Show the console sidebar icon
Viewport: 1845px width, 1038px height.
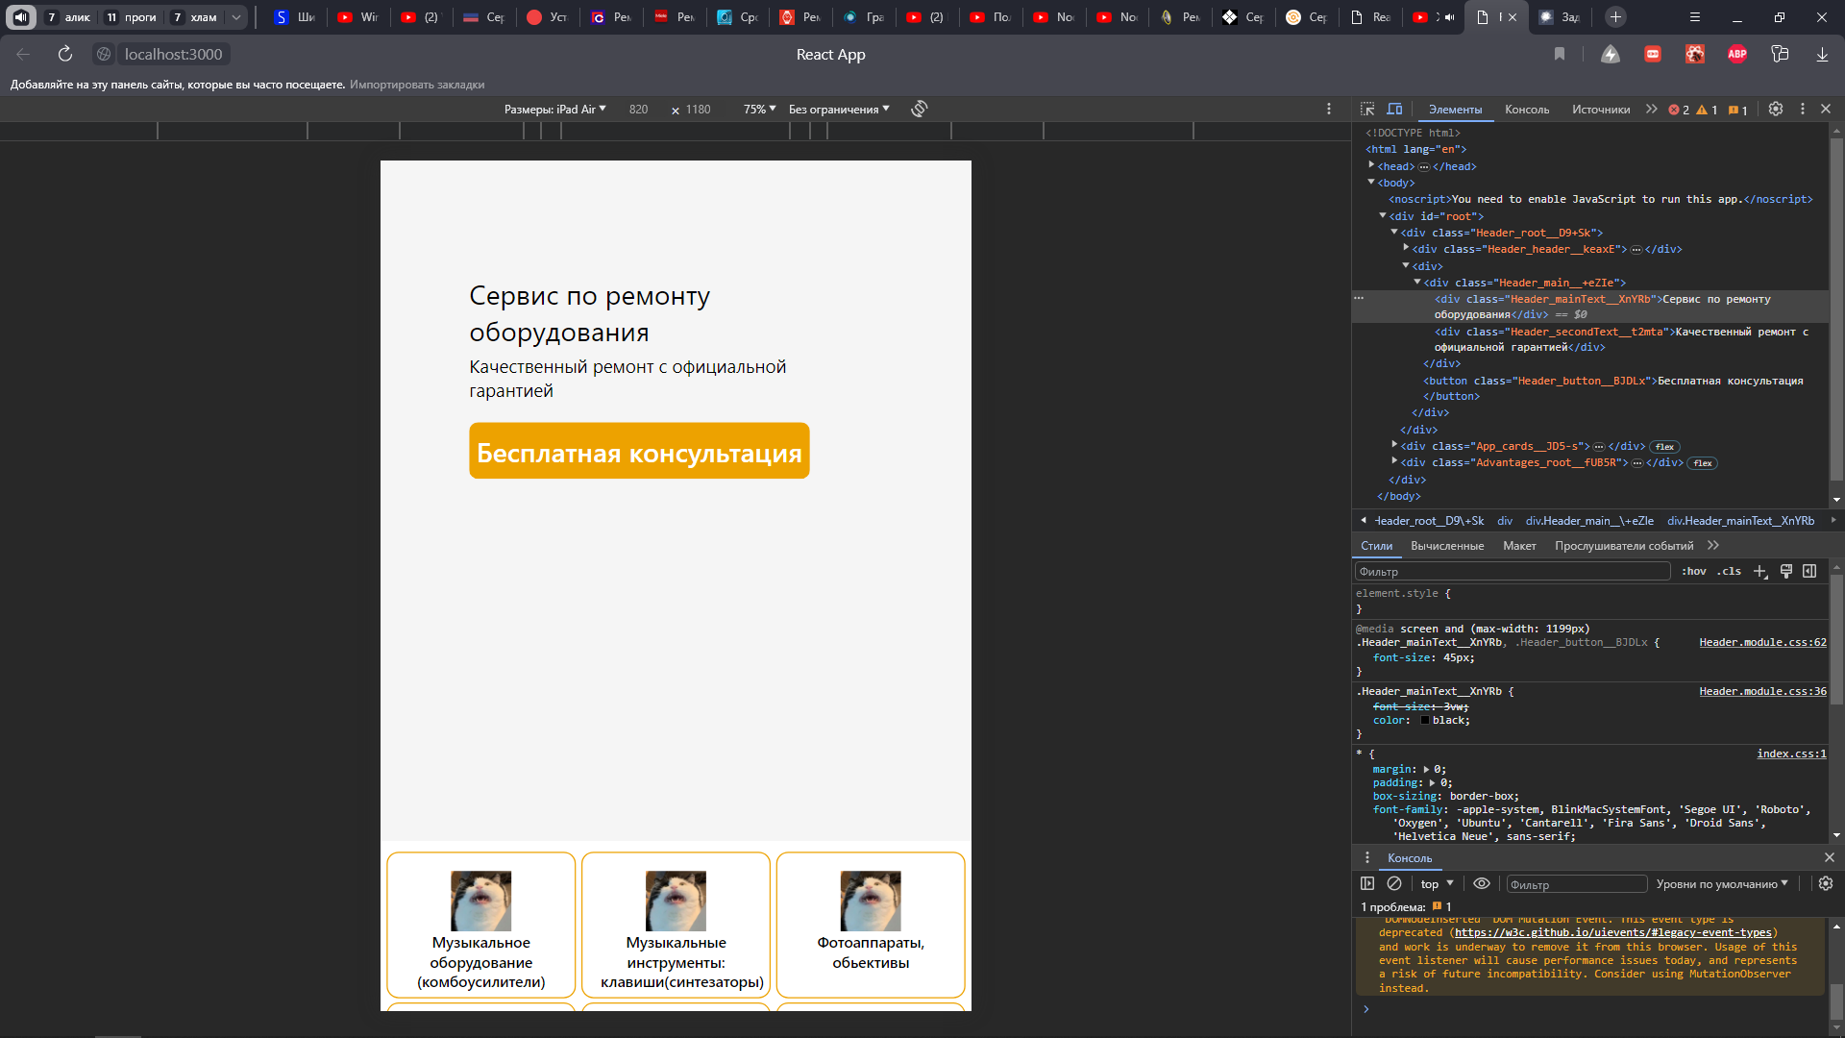coord(1367,883)
